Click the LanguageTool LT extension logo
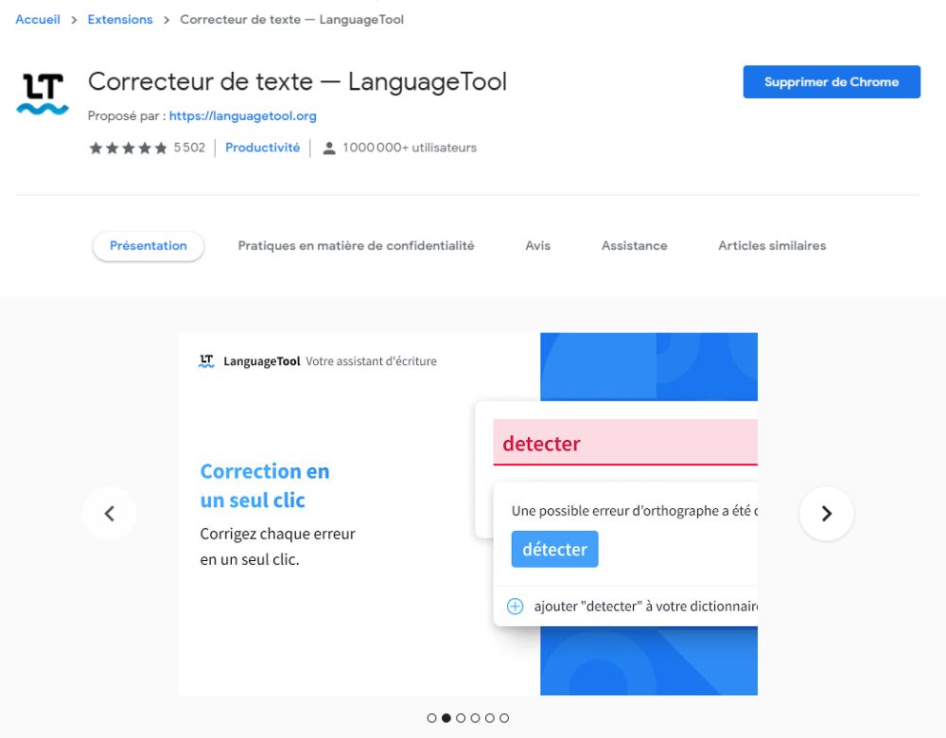 coord(43,94)
